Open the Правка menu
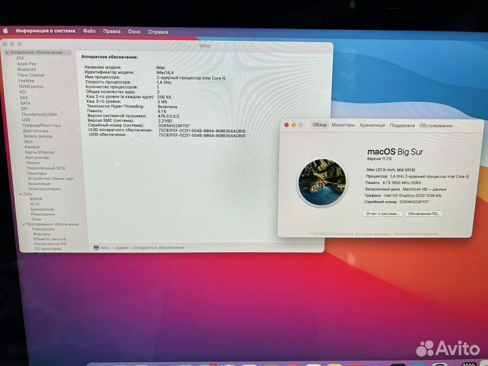 pyautogui.click(x=112, y=31)
